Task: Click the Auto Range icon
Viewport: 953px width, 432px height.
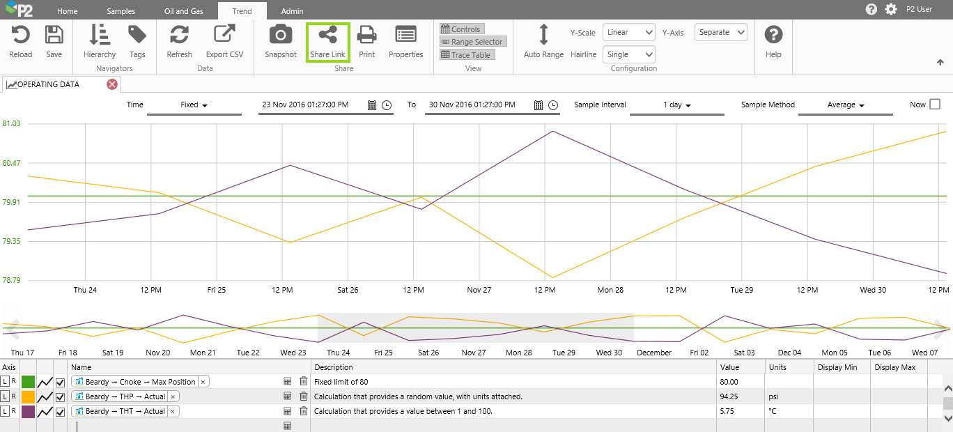Action: click(x=543, y=35)
